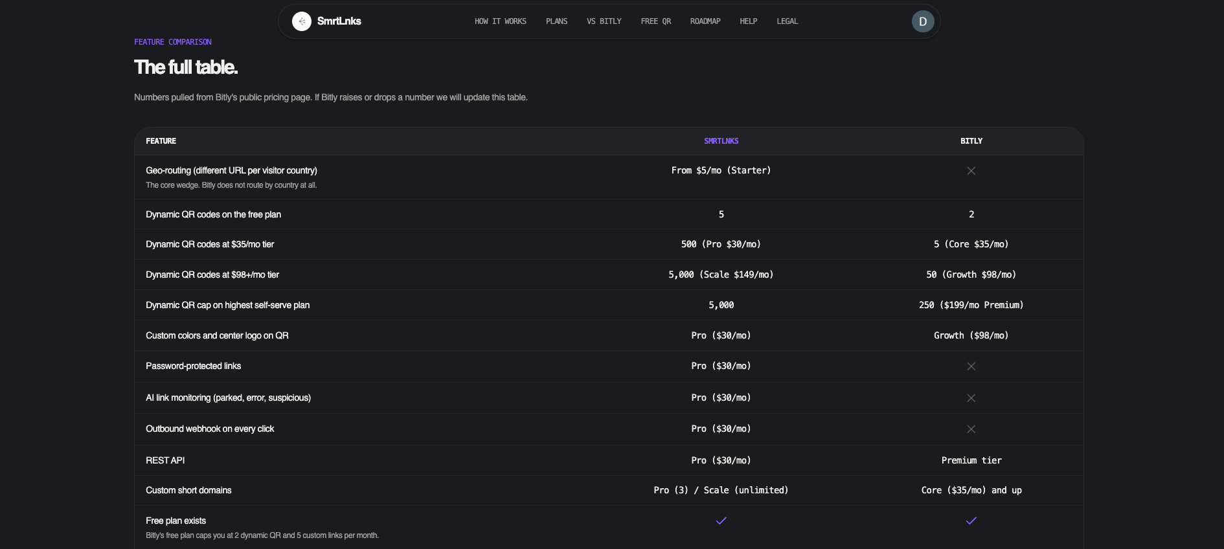Click the X icon in Outbound webhook row
The image size is (1224, 549).
[971, 429]
